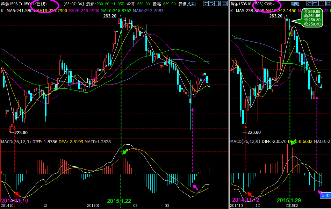
Task: Click the 2015.1.22 date marker
Action: point(118,201)
